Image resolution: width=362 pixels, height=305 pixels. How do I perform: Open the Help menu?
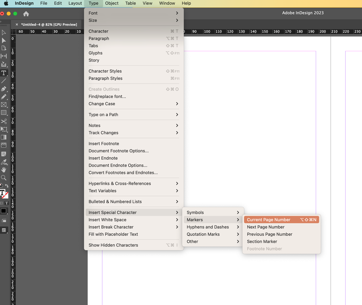coord(186,3)
